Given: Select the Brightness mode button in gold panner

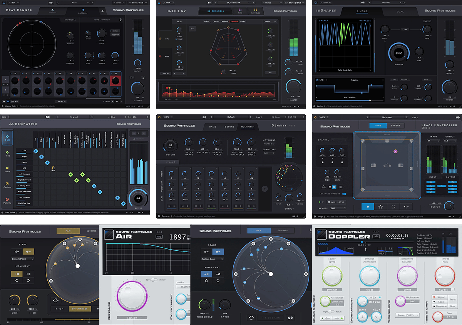Looking at the screenshot, I should point(80,308).
